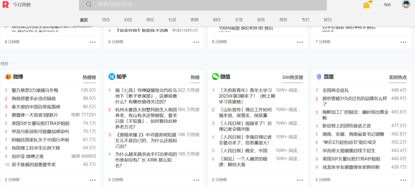Open Weibo topic 双子座真的很需要夸奖
This screenshot has width=415, height=187.
(34, 164)
